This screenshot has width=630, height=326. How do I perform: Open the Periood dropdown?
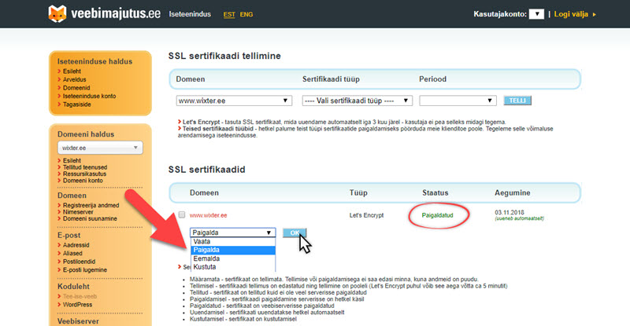point(458,101)
